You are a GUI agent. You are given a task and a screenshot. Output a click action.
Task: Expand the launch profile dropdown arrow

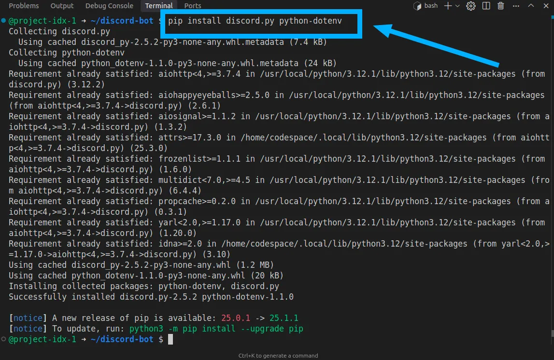(x=457, y=6)
